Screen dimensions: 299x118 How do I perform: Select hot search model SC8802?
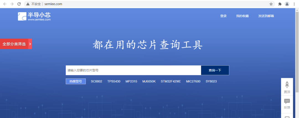97,81
